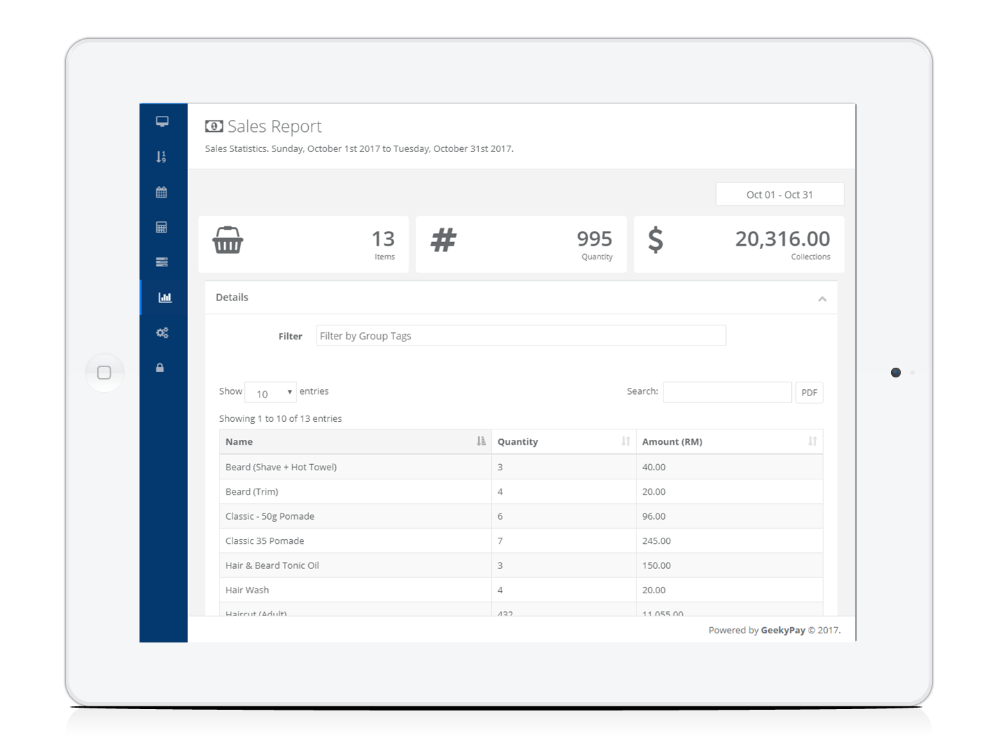
Task: Select the calculator icon in sidebar
Action: point(162,227)
